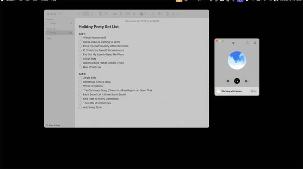The width and height of the screenshot is (303, 169).
Task: Click the Holiday Party Set List title
Action: [98, 27]
